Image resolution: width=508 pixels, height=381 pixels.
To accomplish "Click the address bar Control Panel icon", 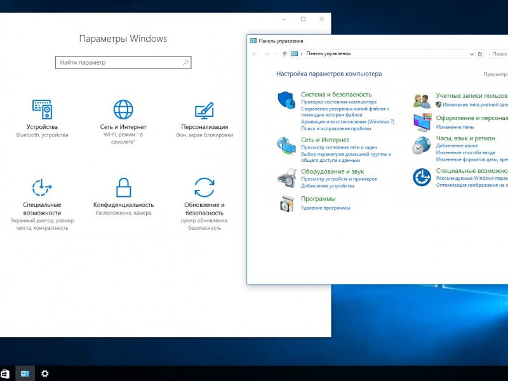I will (x=295, y=54).
